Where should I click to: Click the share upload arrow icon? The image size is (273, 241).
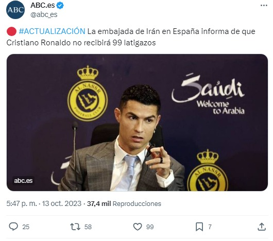262,227
